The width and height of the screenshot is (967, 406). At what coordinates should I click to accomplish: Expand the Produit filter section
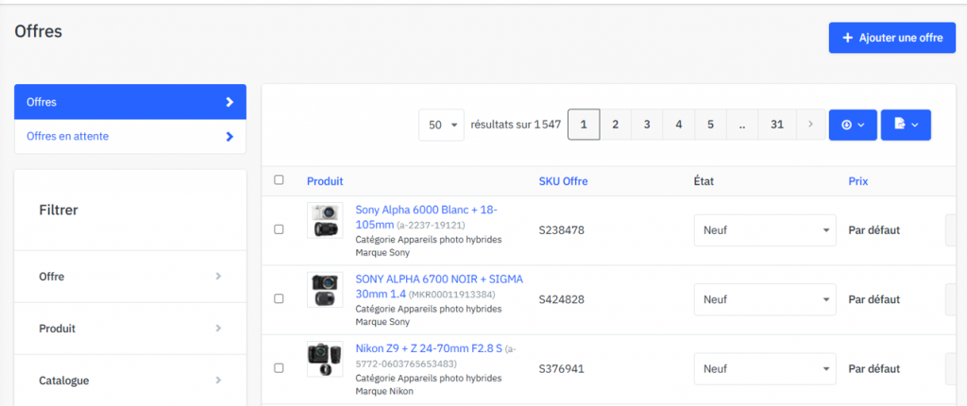click(x=130, y=329)
